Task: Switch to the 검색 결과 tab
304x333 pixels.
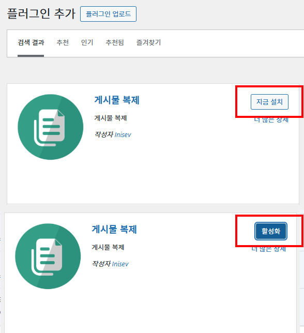Action: coord(31,42)
